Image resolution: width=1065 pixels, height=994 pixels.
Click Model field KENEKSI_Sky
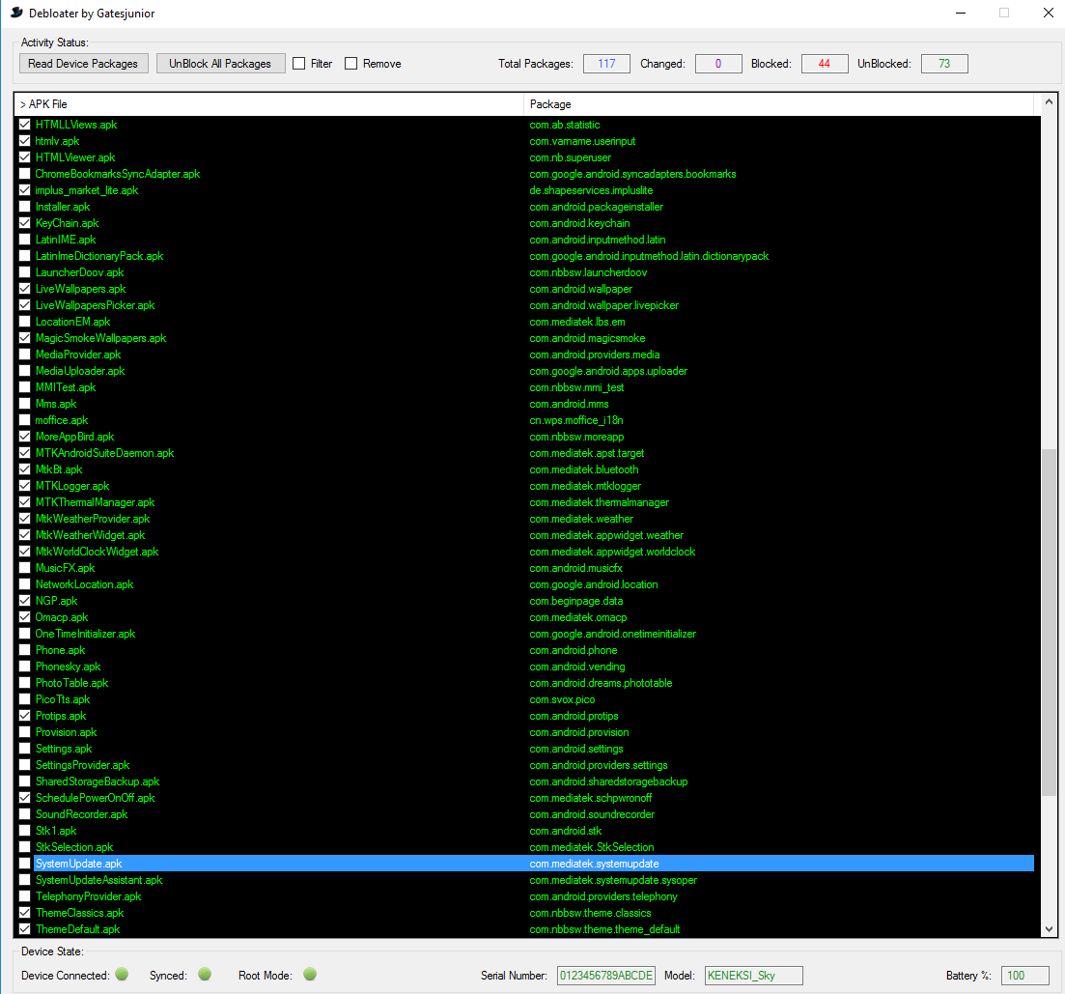pos(754,976)
